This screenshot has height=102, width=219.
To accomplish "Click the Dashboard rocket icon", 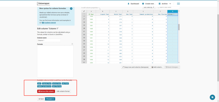I will (x=129, y=4).
